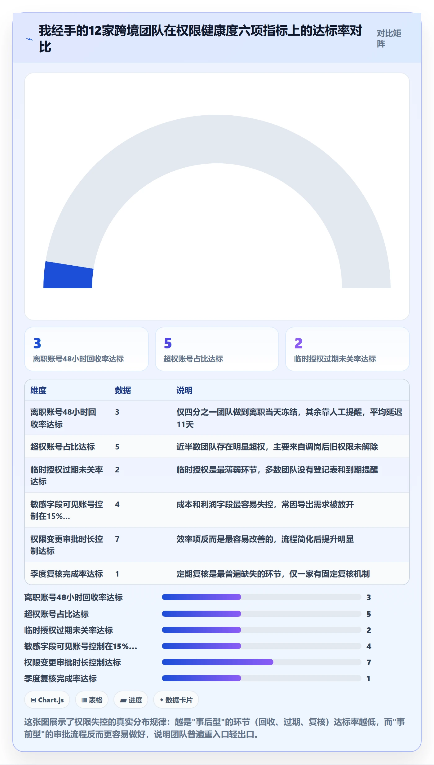Select table cell 临时授权过期未关率达标

(67, 475)
